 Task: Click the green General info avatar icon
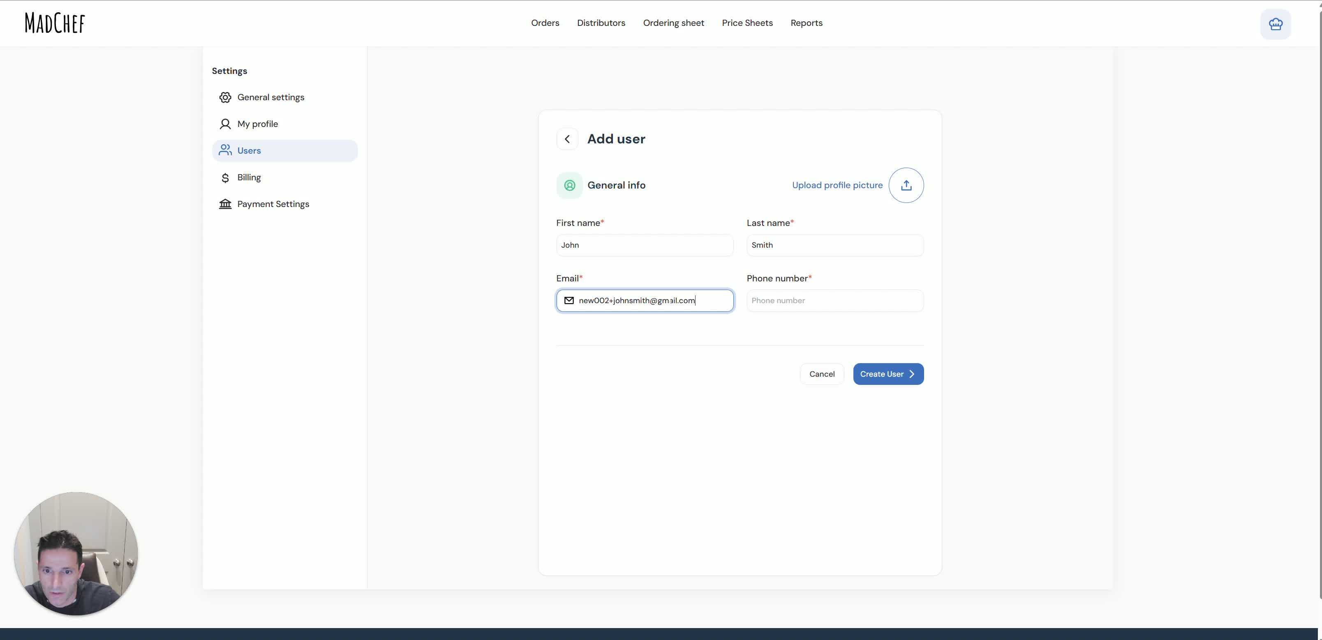coord(570,185)
